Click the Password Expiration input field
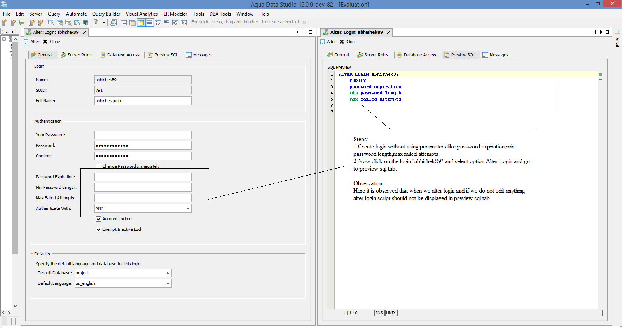This screenshot has width=622, height=328. (143, 177)
